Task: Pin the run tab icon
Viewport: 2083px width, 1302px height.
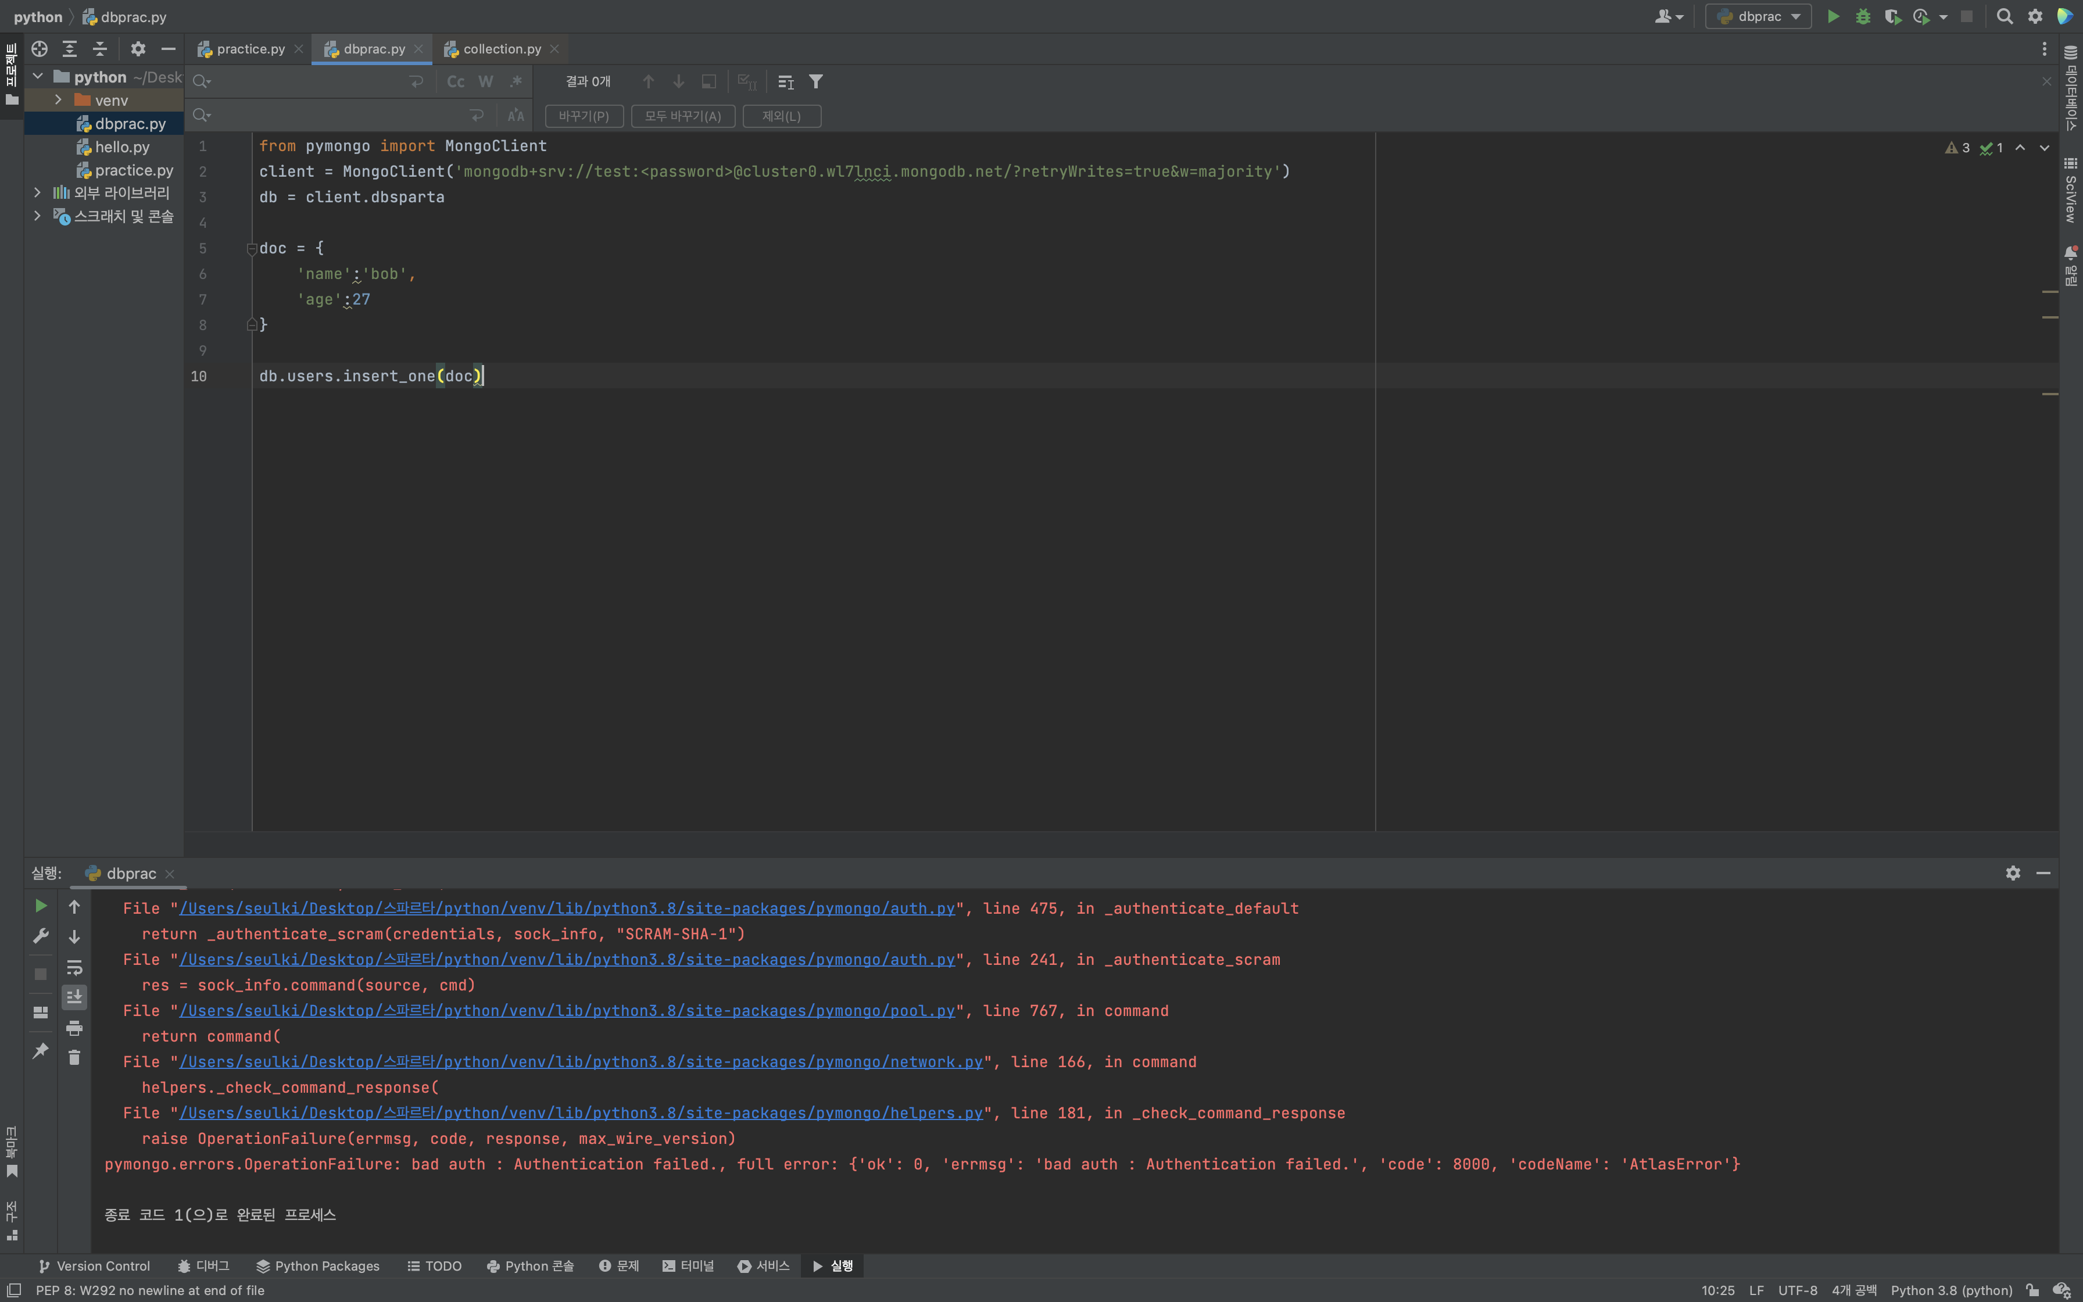Action: [x=41, y=1050]
